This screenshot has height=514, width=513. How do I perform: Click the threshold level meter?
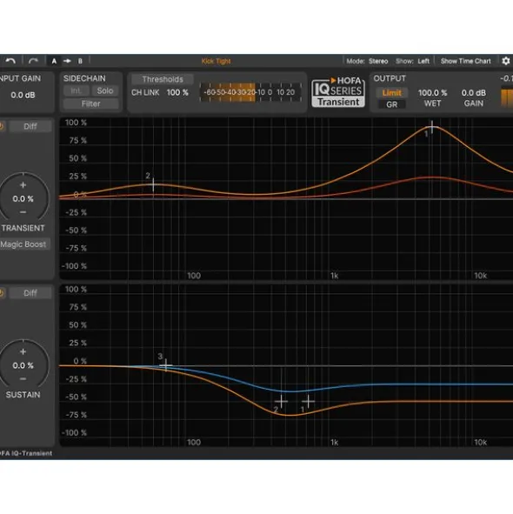click(x=250, y=92)
